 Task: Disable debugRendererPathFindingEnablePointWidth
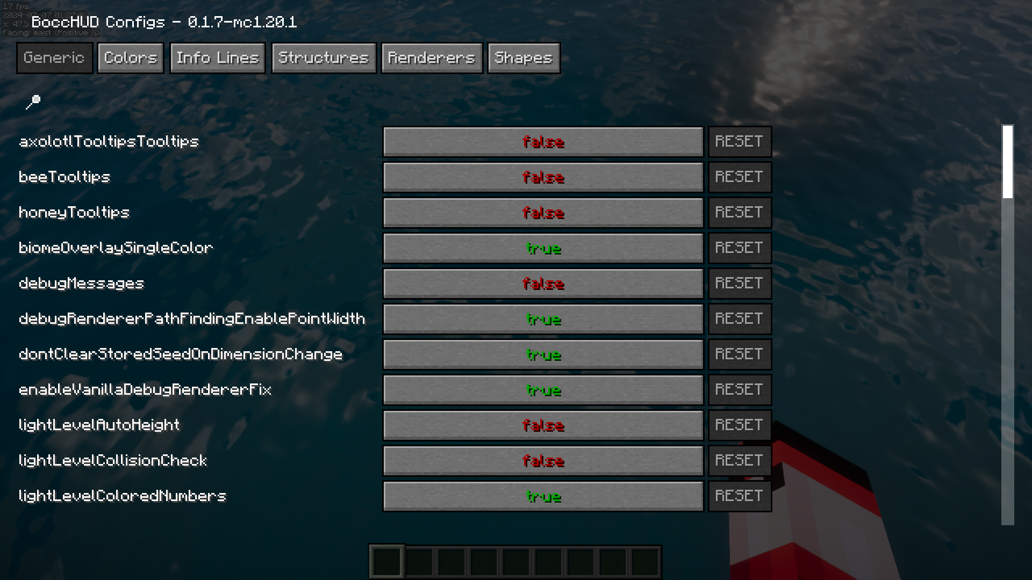(542, 318)
